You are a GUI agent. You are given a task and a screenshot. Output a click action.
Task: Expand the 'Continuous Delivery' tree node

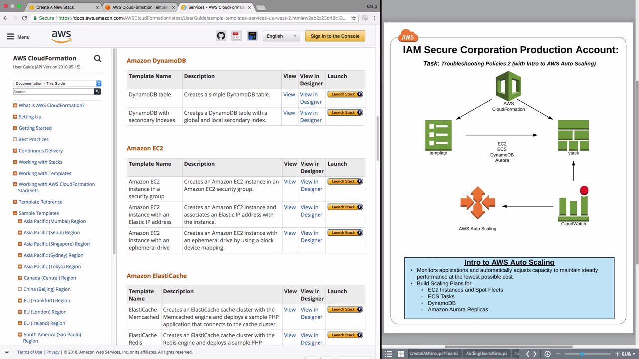[15, 151]
